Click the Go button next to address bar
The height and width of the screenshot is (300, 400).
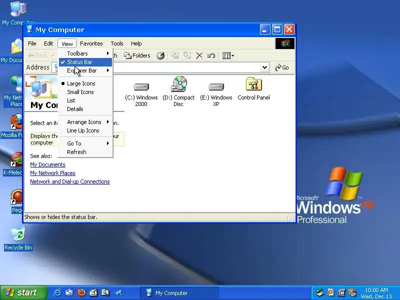point(282,67)
